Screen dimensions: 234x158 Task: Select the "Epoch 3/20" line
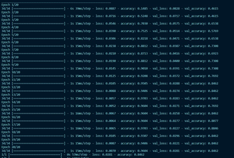(10, 20)
